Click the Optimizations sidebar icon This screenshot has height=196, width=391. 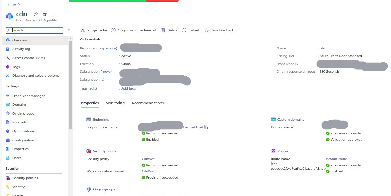[8, 131]
